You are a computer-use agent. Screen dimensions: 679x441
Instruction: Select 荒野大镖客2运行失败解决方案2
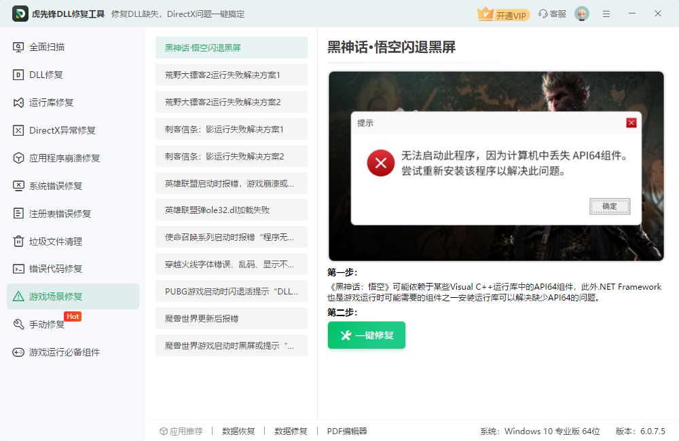(x=232, y=102)
